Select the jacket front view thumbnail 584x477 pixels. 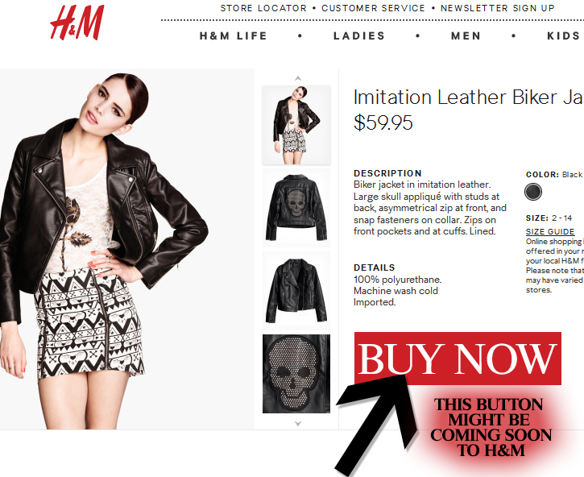pos(296,291)
